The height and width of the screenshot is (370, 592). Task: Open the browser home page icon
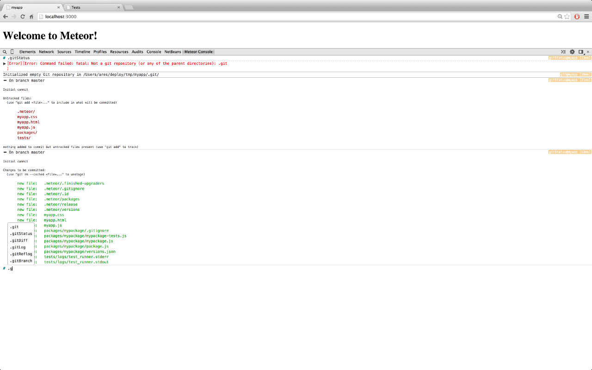pos(31,17)
